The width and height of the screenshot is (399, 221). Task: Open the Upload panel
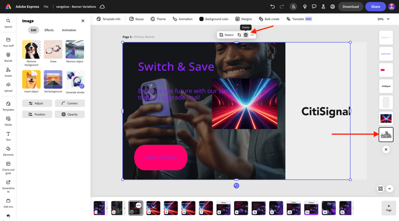(x=8, y=87)
